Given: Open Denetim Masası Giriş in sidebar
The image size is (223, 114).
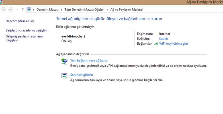Looking at the screenshot, I should [20, 21].
